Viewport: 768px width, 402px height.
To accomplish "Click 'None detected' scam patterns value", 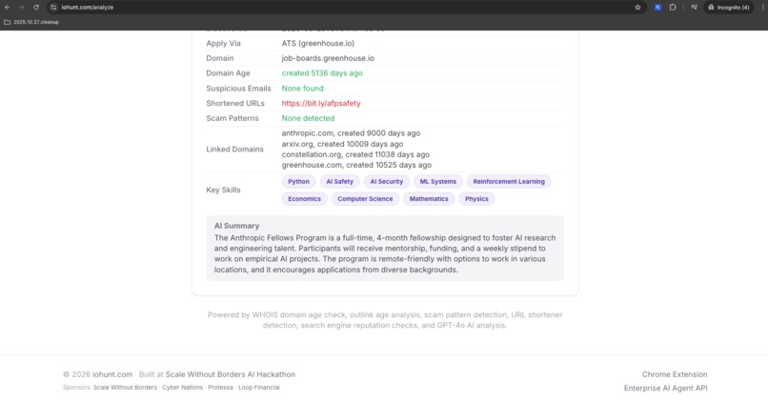I will (x=308, y=118).
